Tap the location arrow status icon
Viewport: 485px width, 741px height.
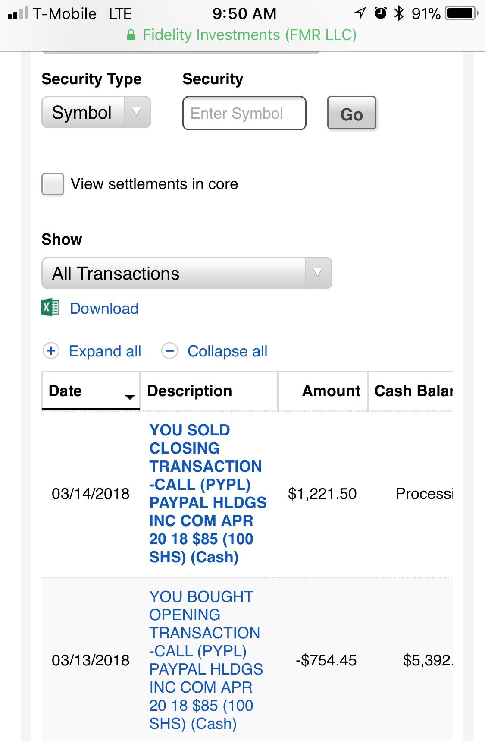[x=359, y=14]
